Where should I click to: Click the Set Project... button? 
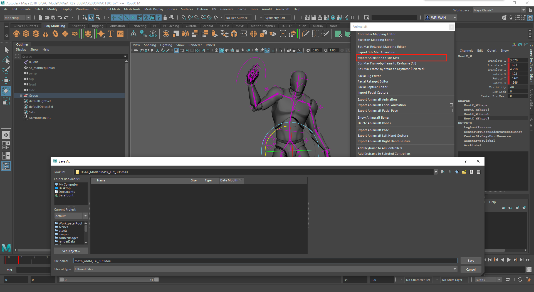71,251
